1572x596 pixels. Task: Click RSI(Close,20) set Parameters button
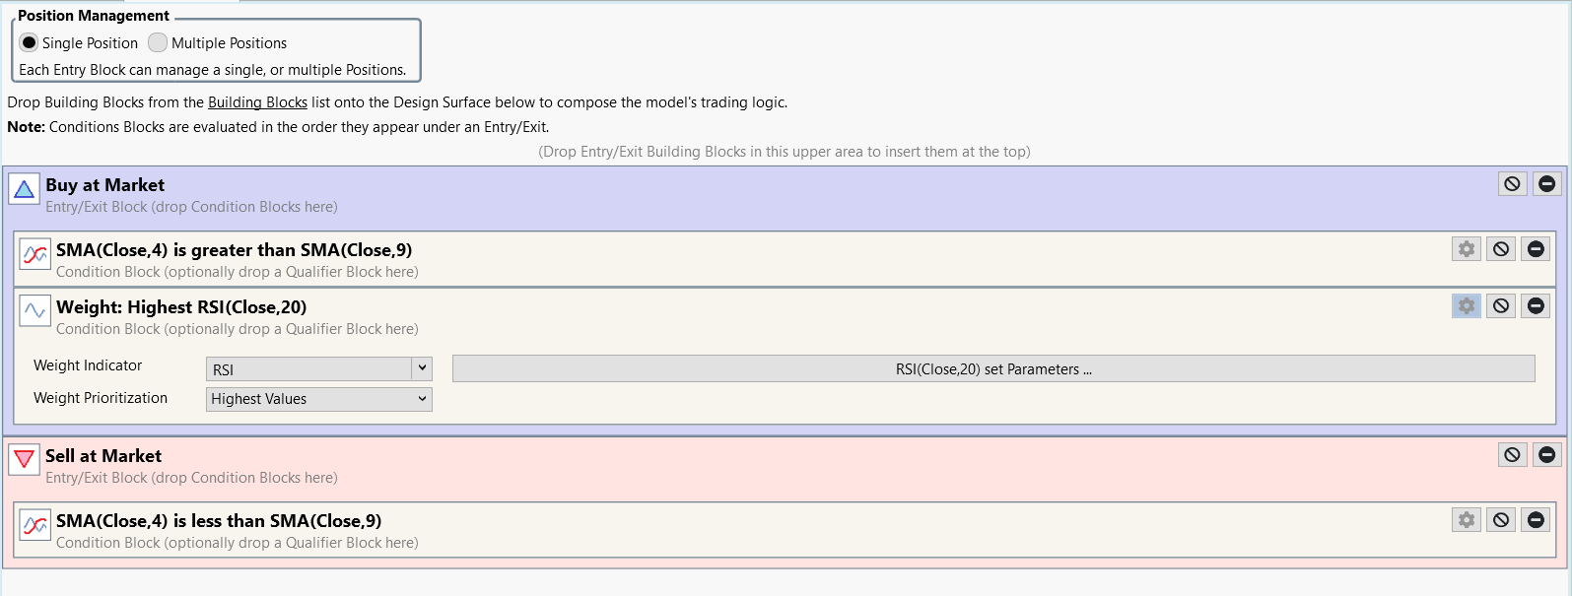(992, 368)
